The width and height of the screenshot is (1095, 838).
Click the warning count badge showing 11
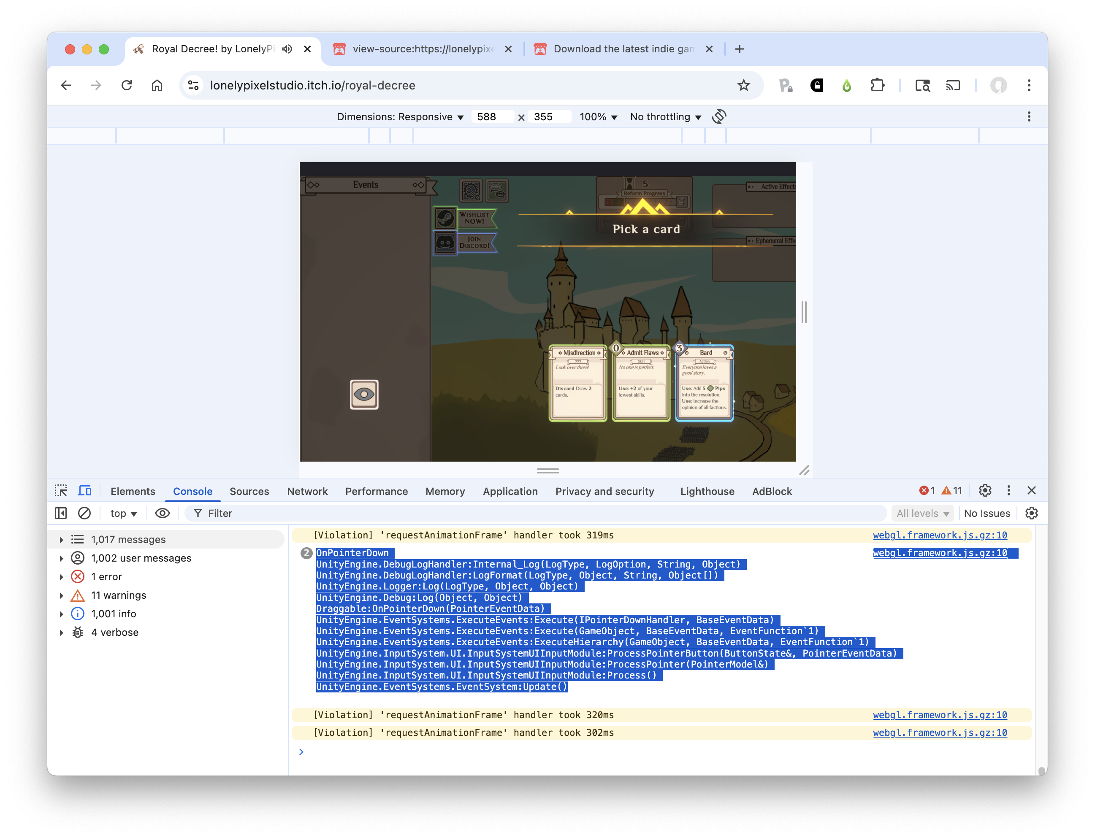(952, 491)
